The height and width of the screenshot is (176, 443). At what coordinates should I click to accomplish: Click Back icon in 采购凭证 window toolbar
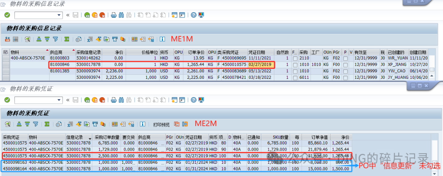(87, 100)
